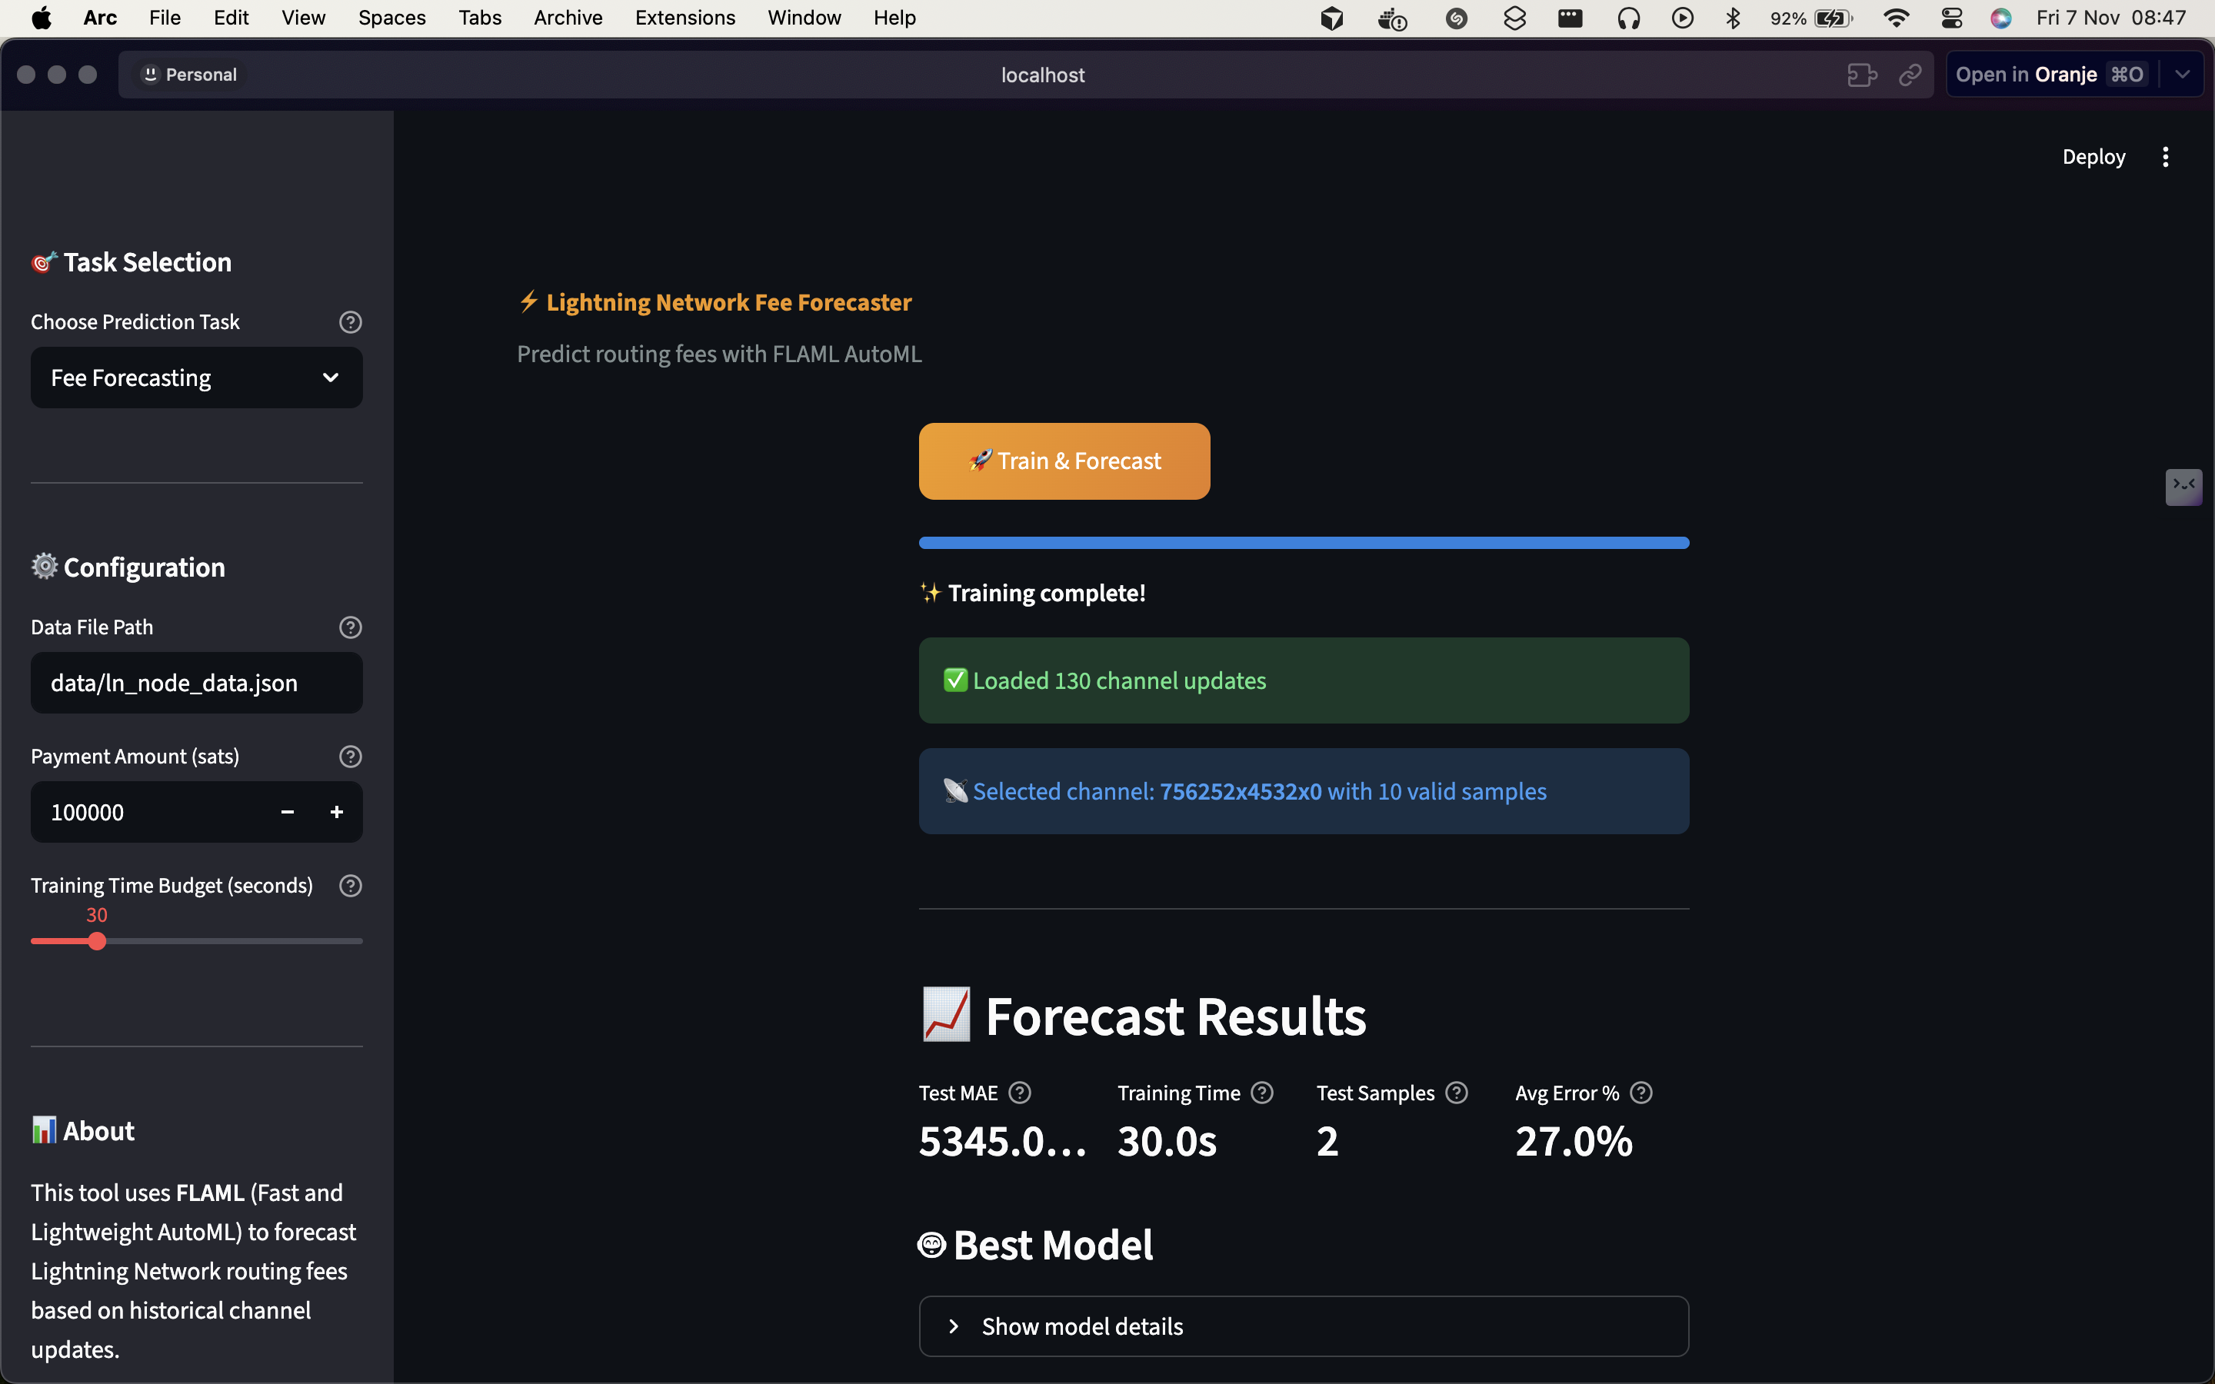The width and height of the screenshot is (2215, 1384).
Task: Click Test MAE help tooltip icon
Action: [1020, 1093]
